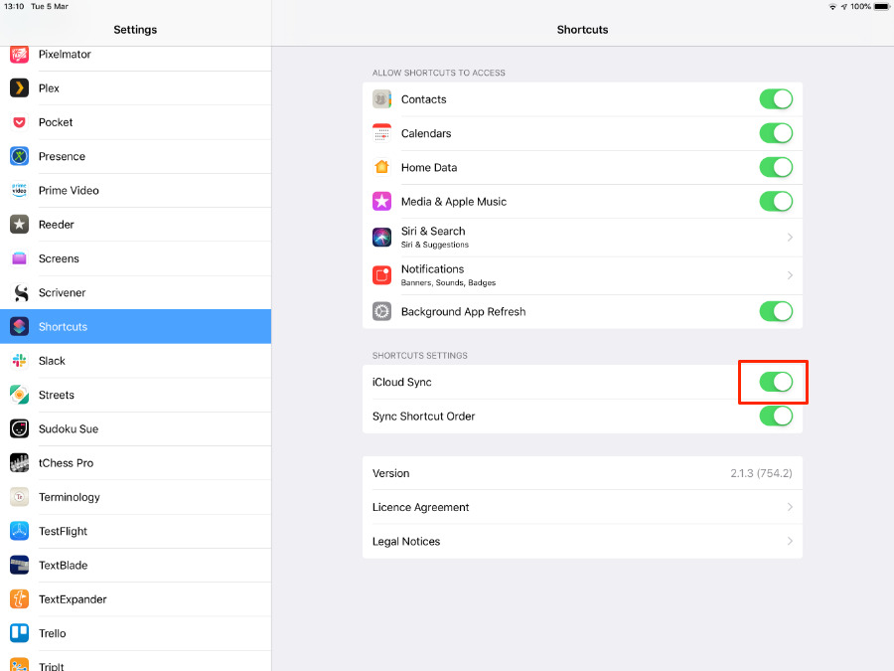Tap the Scrivener app icon
This screenshot has height=671, width=894.
pos(20,292)
